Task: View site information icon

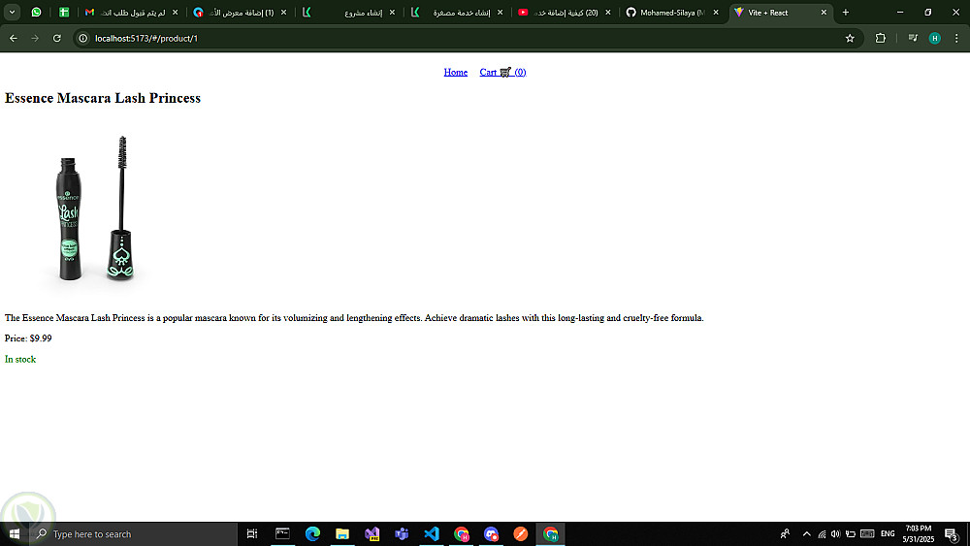Action: point(82,39)
